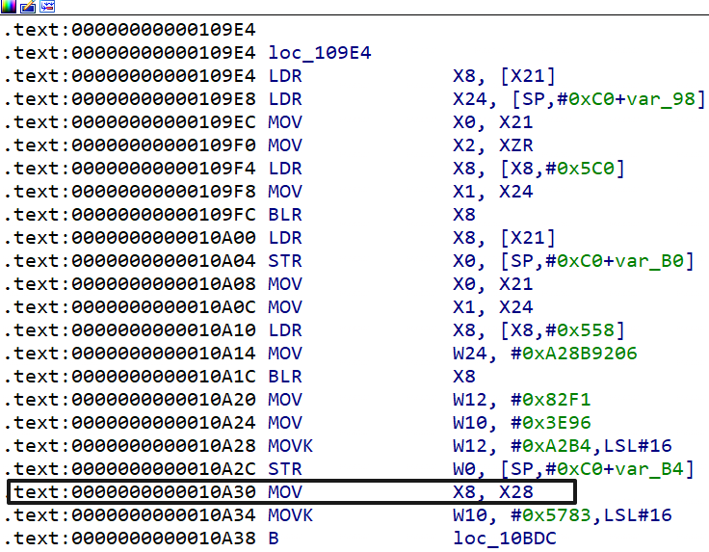Click the STR mnemonic at address 10A04

[x=285, y=261]
